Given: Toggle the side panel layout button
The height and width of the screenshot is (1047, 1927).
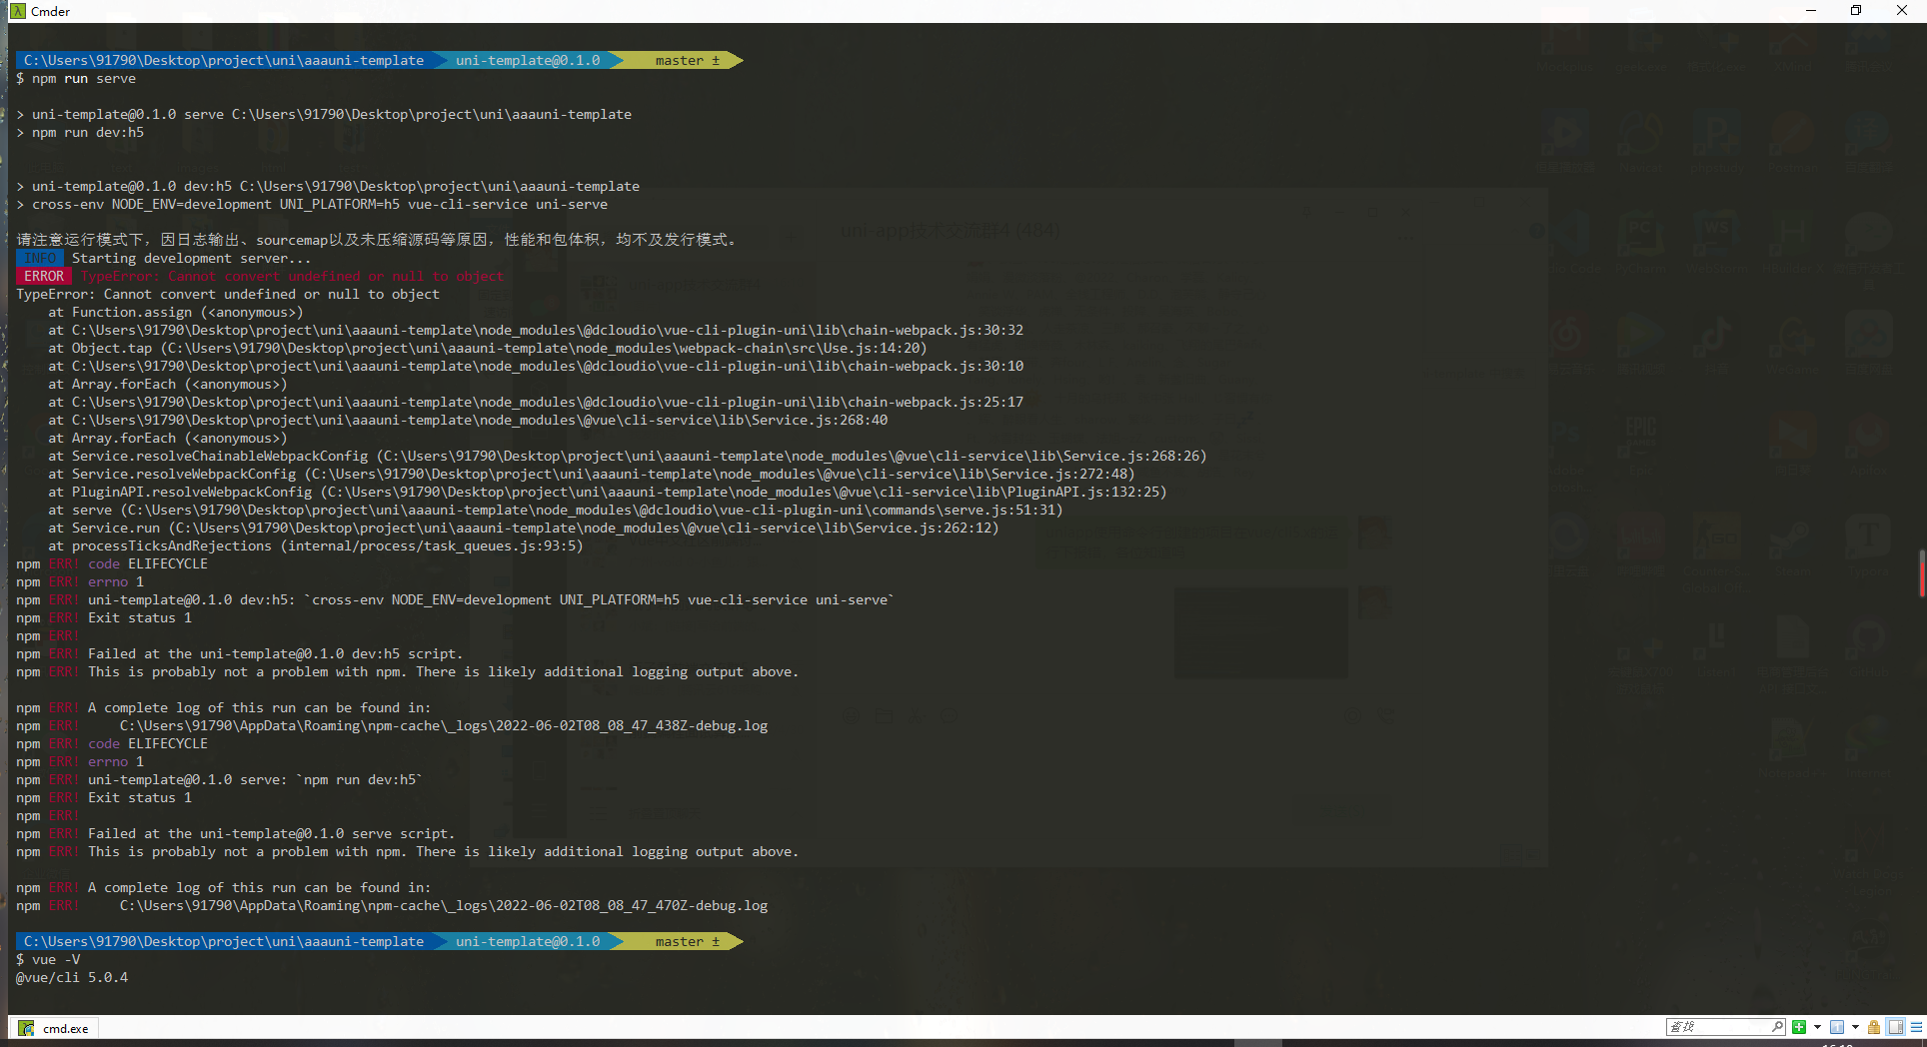Looking at the screenshot, I should pyautogui.click(x=1895, y=1027).
